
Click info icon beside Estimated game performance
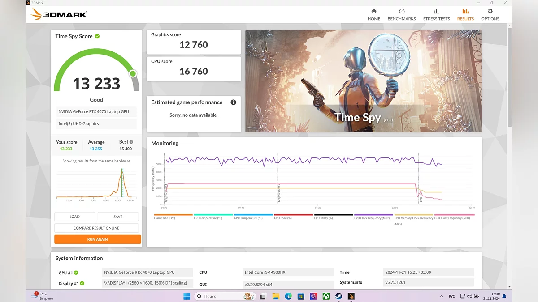233,102
